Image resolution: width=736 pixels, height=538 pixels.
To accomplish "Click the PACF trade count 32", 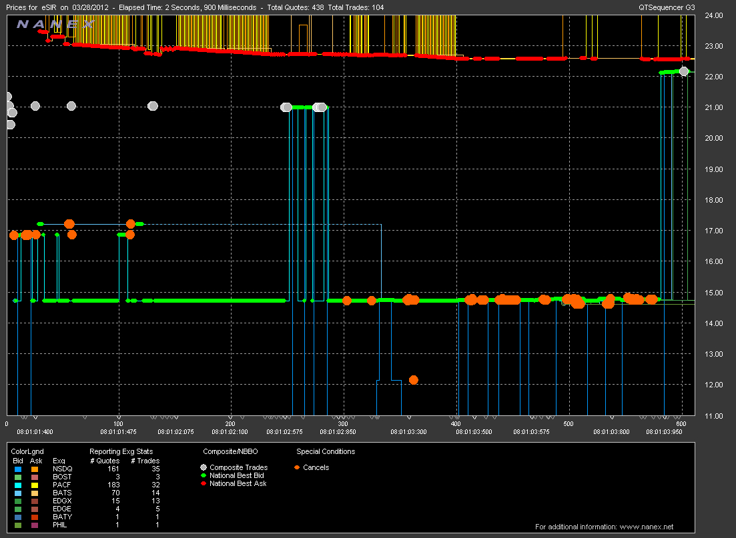I will (155, 485).
